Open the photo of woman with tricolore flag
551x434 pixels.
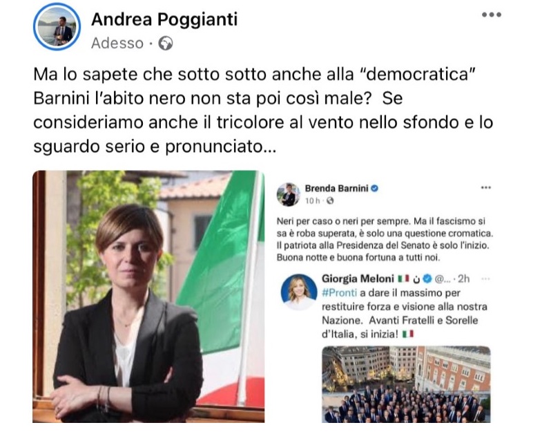(x=148, y=296)
